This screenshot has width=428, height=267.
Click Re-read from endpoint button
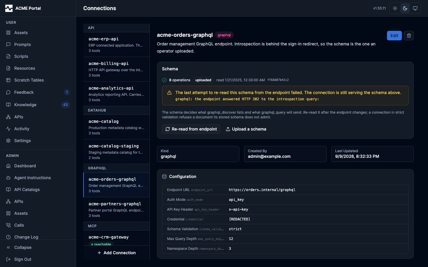(191, 129)
